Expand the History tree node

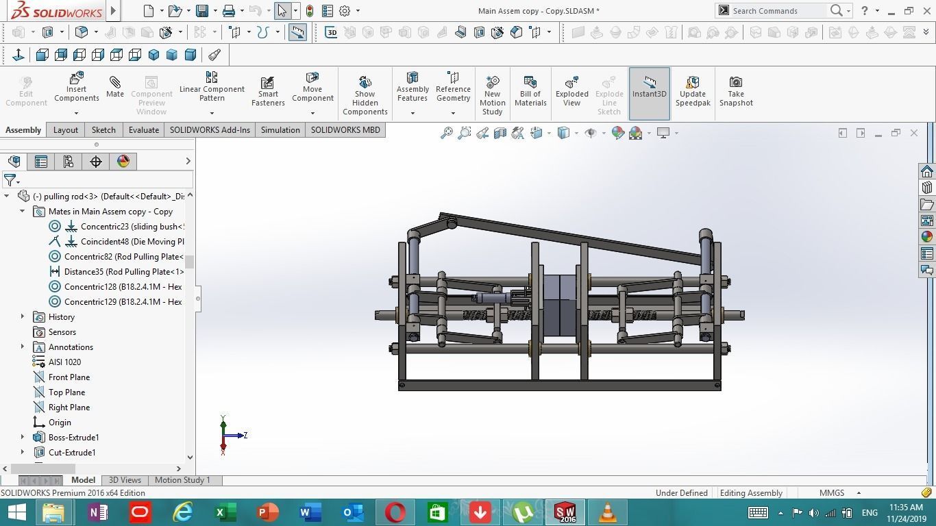click(23, 317)
